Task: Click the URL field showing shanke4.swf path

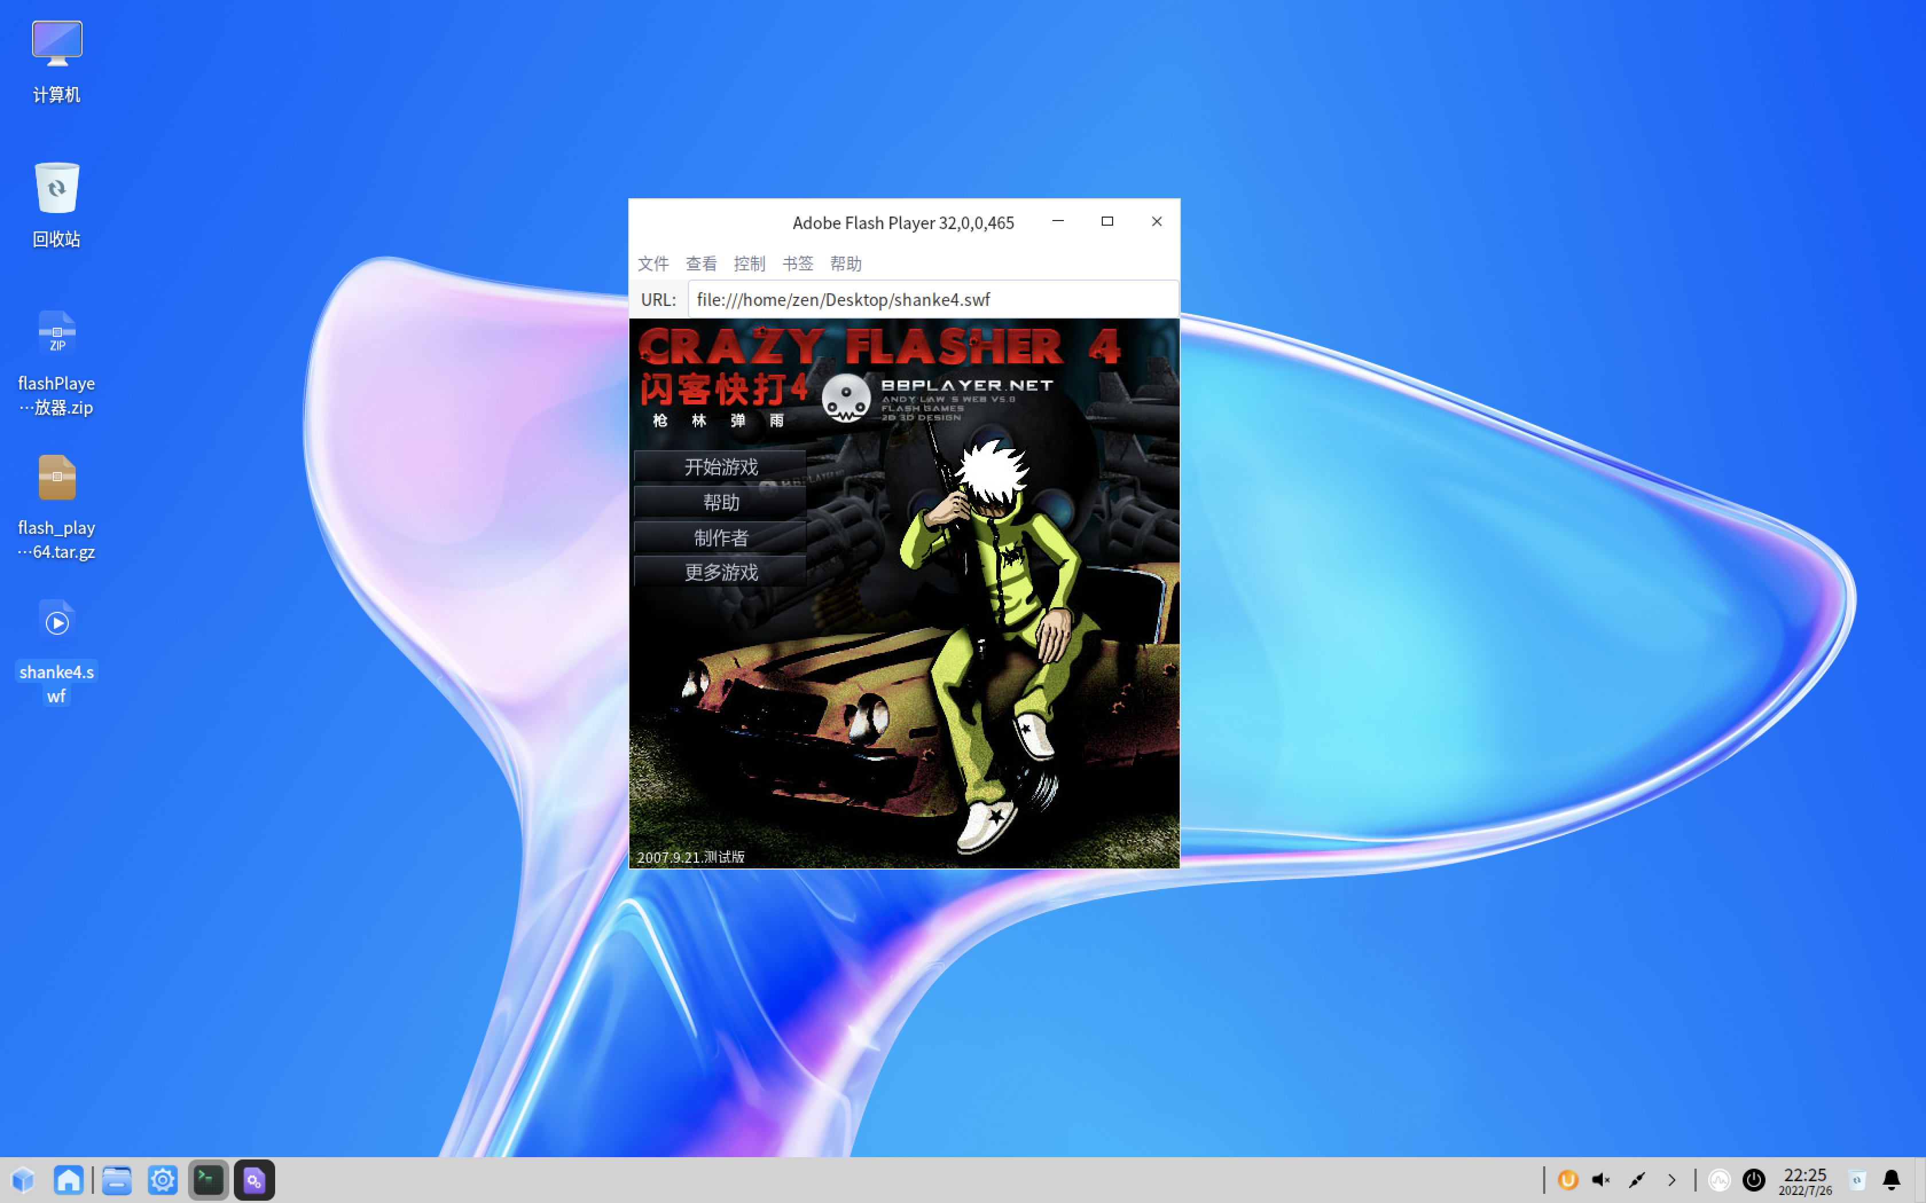Action: pyautogui.click(x=933, y=299)
